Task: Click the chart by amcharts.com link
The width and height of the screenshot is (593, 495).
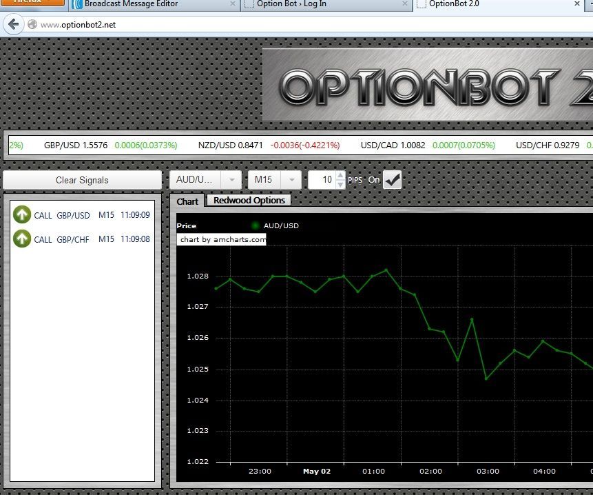Action: click(222, 239)
